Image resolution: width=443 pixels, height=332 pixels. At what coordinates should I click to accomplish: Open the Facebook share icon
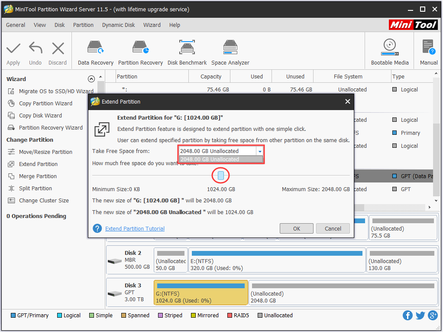pos(407,315)
